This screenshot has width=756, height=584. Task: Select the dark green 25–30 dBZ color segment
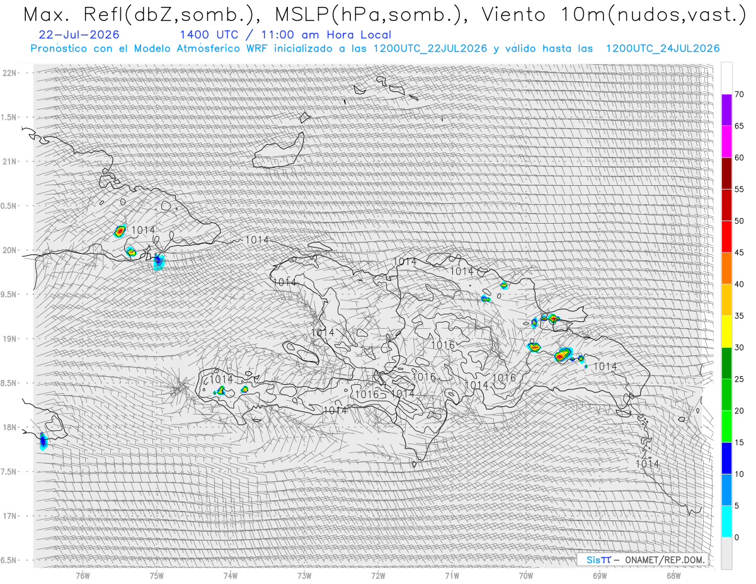[x=726, y=363]
